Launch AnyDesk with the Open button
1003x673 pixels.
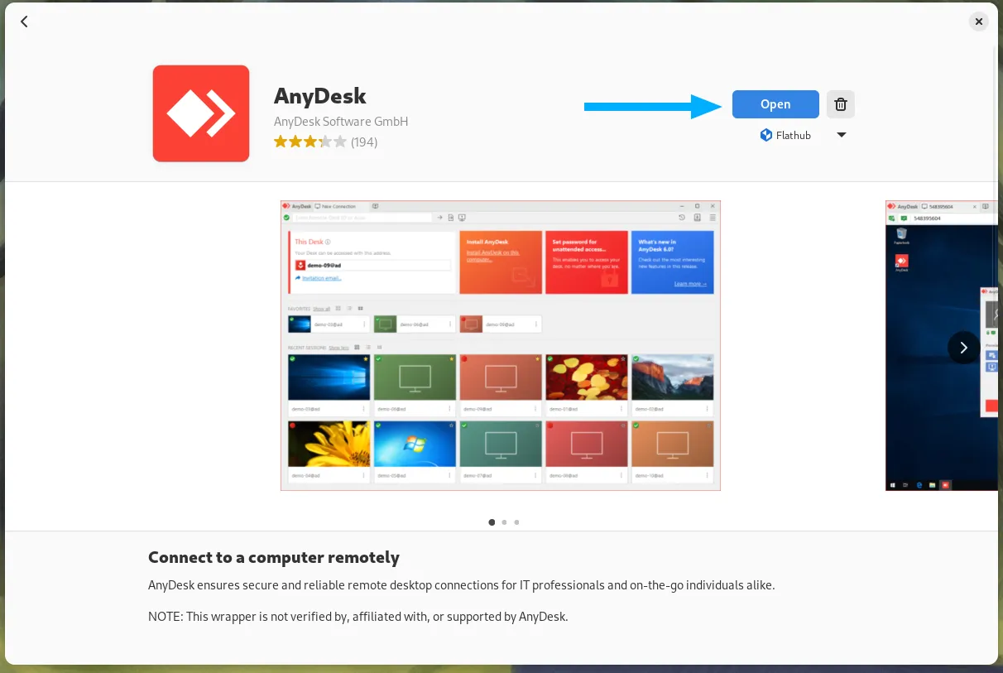tap(775, 104)
